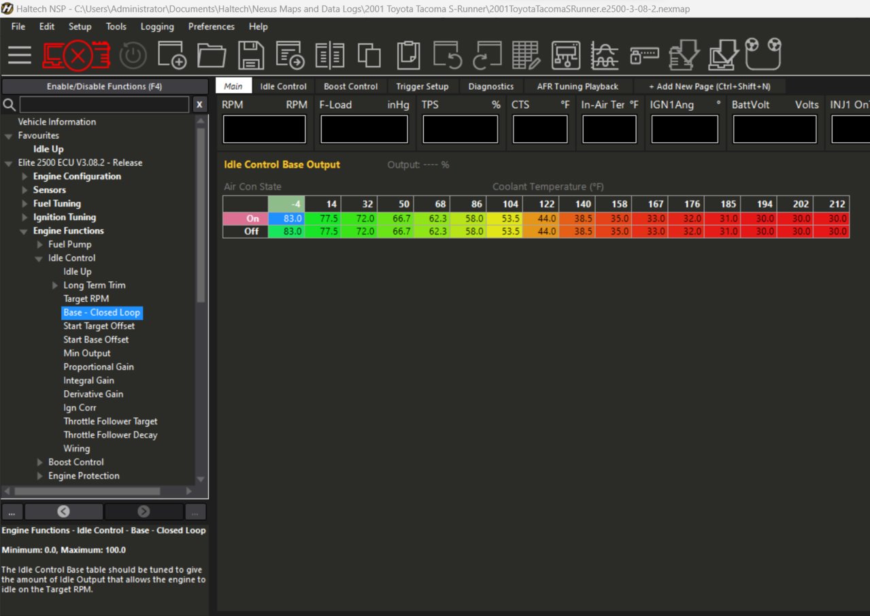Open the Edit menu
This screenshot has height=616, width=870.
pyautogui.click(x=47, y=27)
